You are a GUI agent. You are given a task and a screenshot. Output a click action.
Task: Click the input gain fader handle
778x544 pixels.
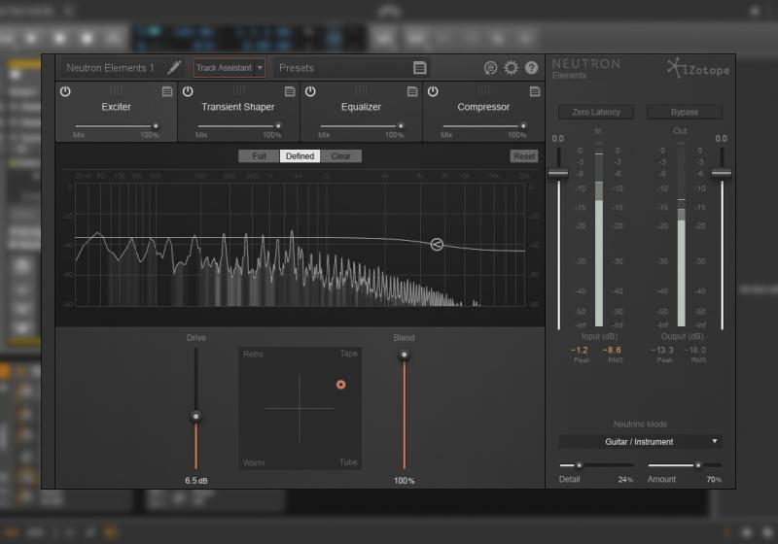pos(558,173)
